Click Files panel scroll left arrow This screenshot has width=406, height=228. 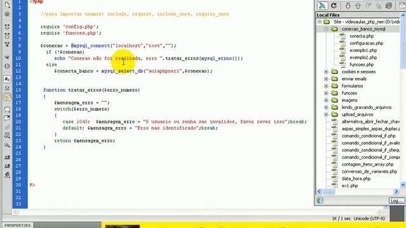pos(318,191)
